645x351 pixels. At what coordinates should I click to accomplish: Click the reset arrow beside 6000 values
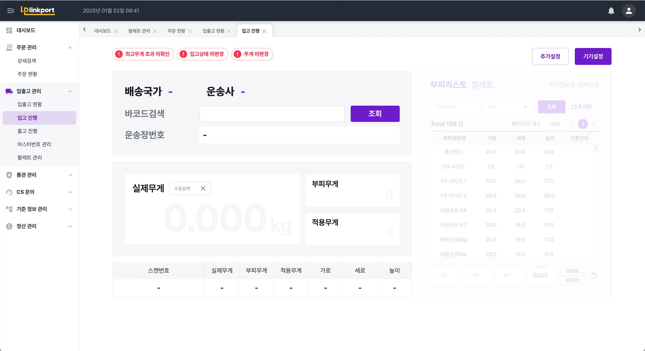point(593,276)
